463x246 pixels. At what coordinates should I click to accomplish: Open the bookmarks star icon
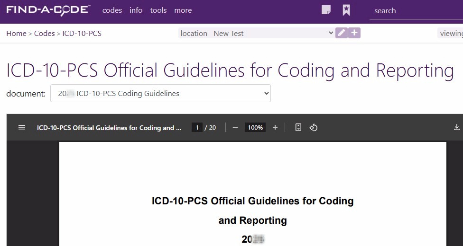346,10
